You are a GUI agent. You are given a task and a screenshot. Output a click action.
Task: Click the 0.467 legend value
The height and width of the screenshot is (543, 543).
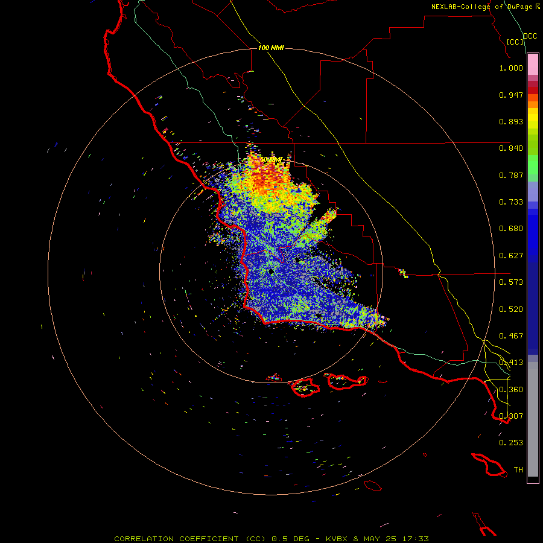tap(511, 336)
